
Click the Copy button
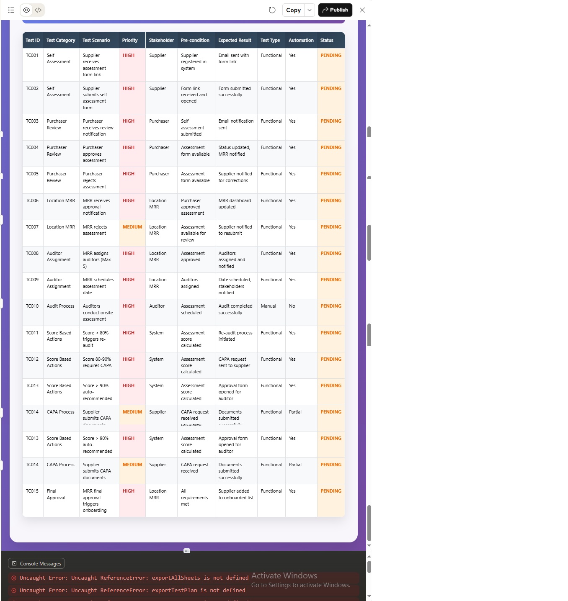(293, 10)
